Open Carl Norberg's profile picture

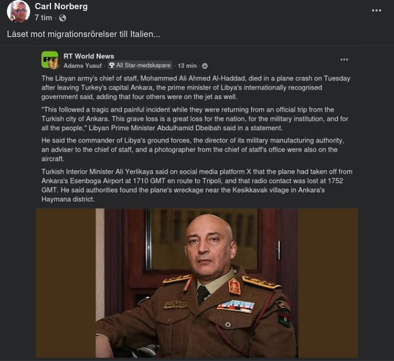(x=19, y=12)
